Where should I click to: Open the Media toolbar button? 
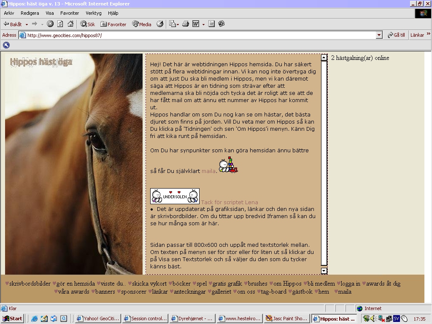142,24
